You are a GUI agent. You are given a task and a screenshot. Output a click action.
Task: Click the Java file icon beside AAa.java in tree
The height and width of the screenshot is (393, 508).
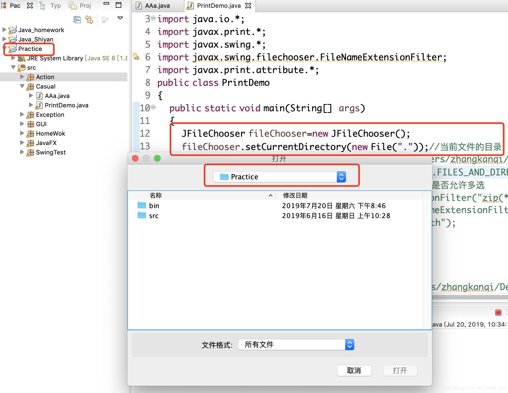click(39, 96)
